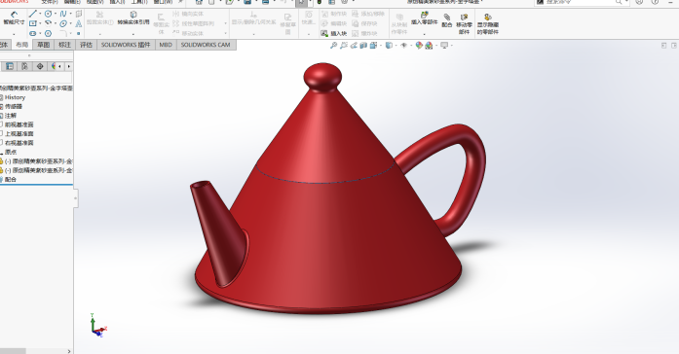Choose the Straight Slot tool
The width and height of the screenshot is (679, 354).
[x=33, y=33]
